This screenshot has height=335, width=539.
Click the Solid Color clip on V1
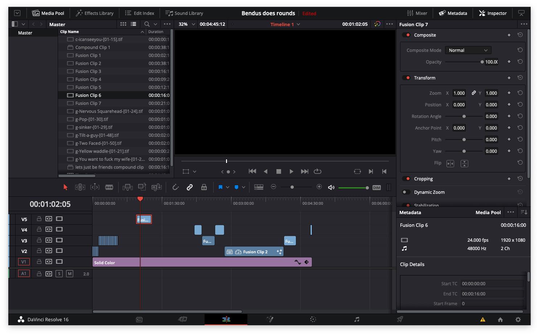tap(202, 262)
